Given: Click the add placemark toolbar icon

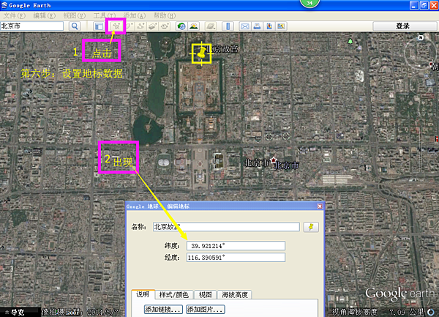Looking at the screenshot, I should click(x=116, y=26).
